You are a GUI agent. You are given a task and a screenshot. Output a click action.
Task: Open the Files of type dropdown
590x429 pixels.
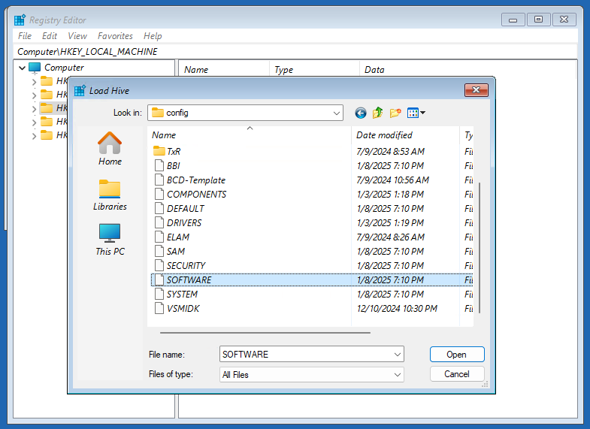[397, 374]
